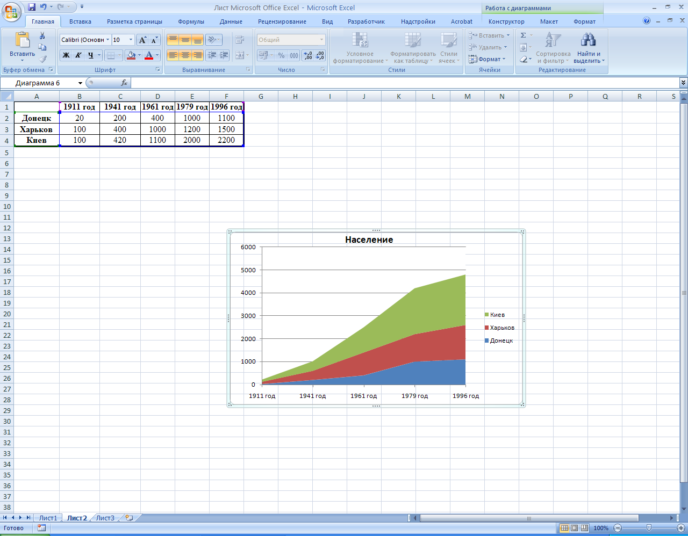688x536 pixels.
Task: Toggle middle vertical alignment
Action: 185,40
